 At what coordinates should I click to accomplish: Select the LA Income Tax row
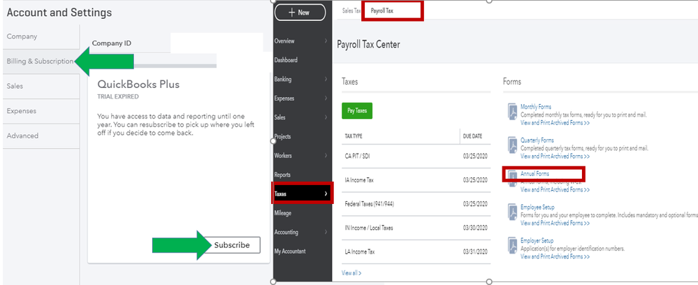click(416, 252)
